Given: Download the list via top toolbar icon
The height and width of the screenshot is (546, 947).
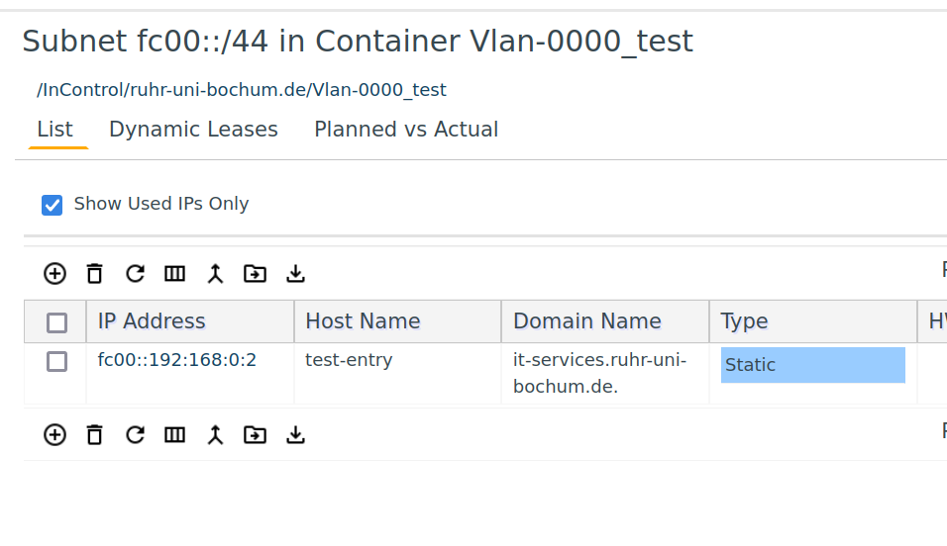Looking at the screenshot, I should 295,274.
